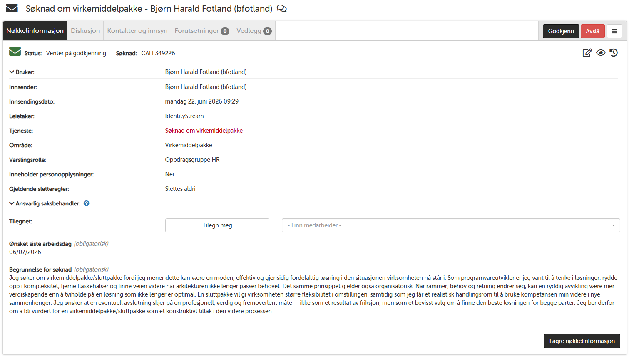Click the Godkjenn button
629x356 pixels.
coord(561,31)
